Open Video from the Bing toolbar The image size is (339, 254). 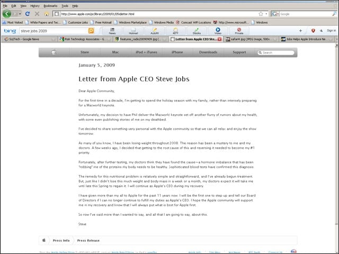tap(218, 31)
